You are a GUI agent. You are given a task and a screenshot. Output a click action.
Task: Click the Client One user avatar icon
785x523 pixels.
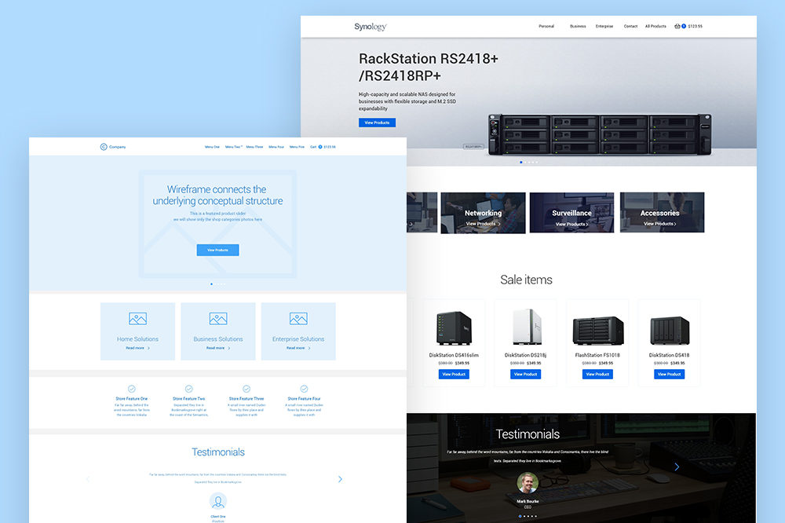tap(217, 501)
